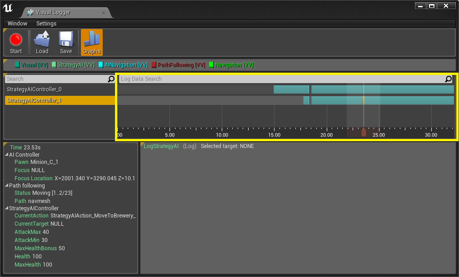This screenshot has height=277, width=459.
Task: Toggle the PathFollowing [VV] category filter
Action: (179, 65)
